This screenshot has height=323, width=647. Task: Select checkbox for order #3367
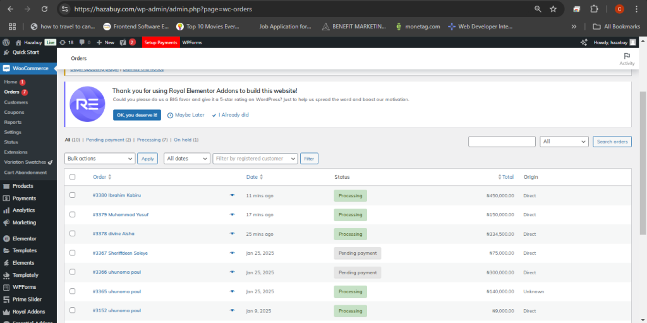click(73, 253)
